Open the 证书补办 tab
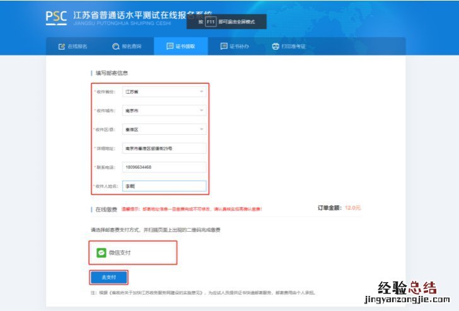The height and width of the screenshot is (311, 459). [235, 46]
